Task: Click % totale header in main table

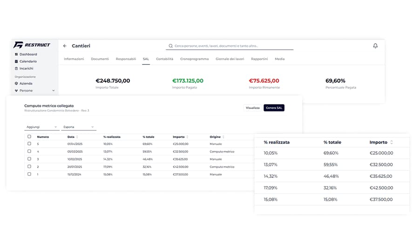Action: (x=149, y=137)
